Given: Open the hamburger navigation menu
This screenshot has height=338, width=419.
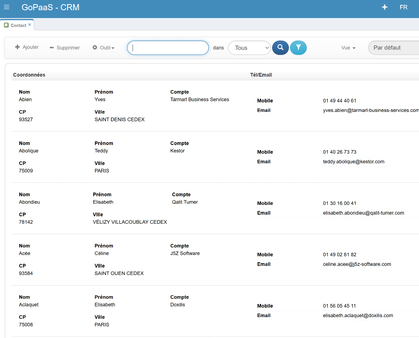Looking at the screenshot, I should pos(7,7).
